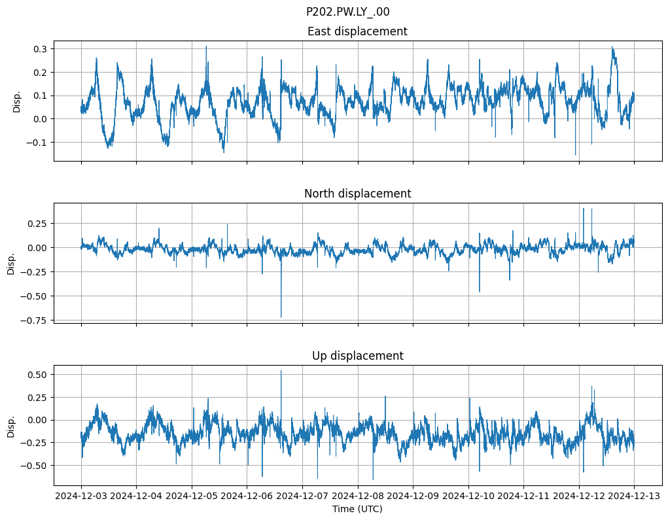
Task: Click the Up displacement subplot title
Action: tap(357, 356)
